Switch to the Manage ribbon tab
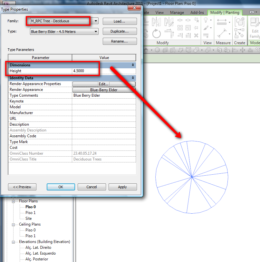The image size is (260, 262). pos(177,13)
